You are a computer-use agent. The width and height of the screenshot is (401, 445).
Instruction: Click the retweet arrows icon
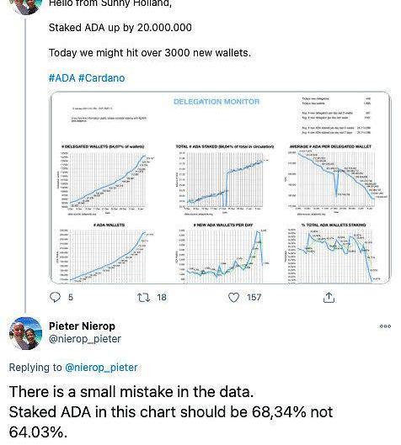pos(143,298)
